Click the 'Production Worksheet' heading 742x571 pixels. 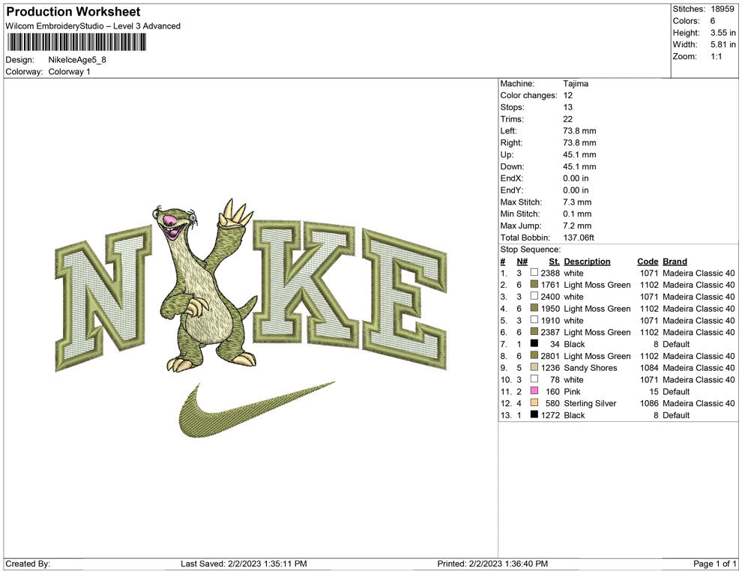tap(73, 12)
